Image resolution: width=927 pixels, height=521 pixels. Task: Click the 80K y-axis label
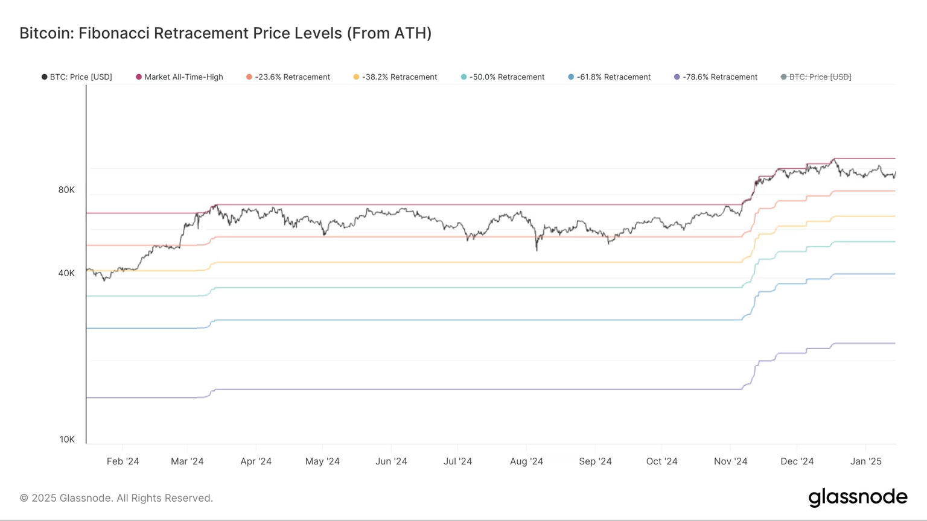[x=66, y=189]
